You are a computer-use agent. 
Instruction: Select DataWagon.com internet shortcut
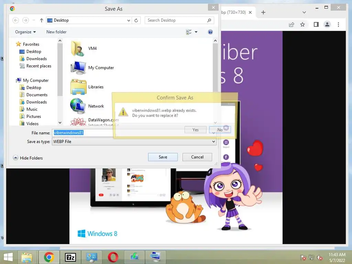94,121
